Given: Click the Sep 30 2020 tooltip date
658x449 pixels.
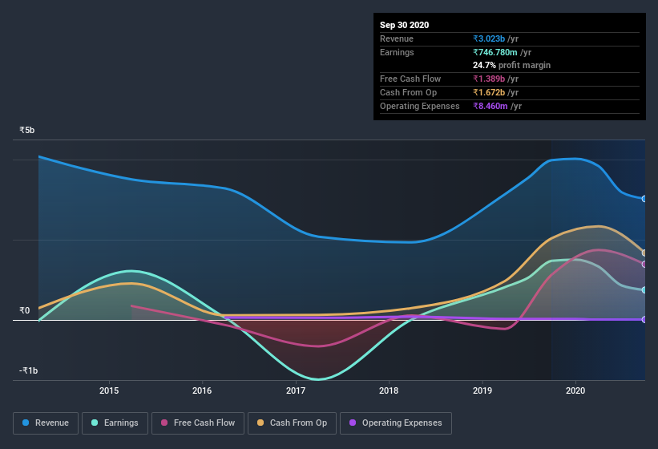Looking at the screenshot, I should pyautogui.click(x=405, y=25).
